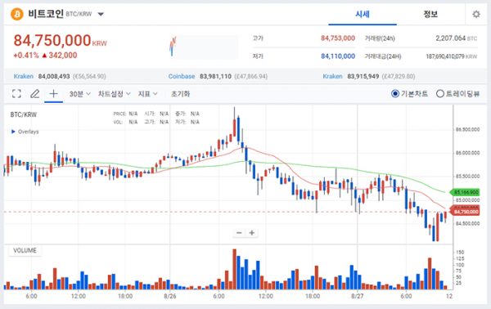The width and height of the screenshot is (491, 309).
Task: Switch to the 시세 tab
Action: pyautogui.click(x=363, y=14)
